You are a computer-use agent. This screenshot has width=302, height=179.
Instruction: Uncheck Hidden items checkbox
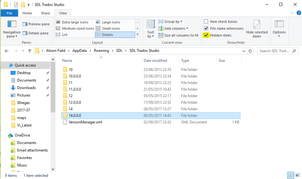pos(206,35)
